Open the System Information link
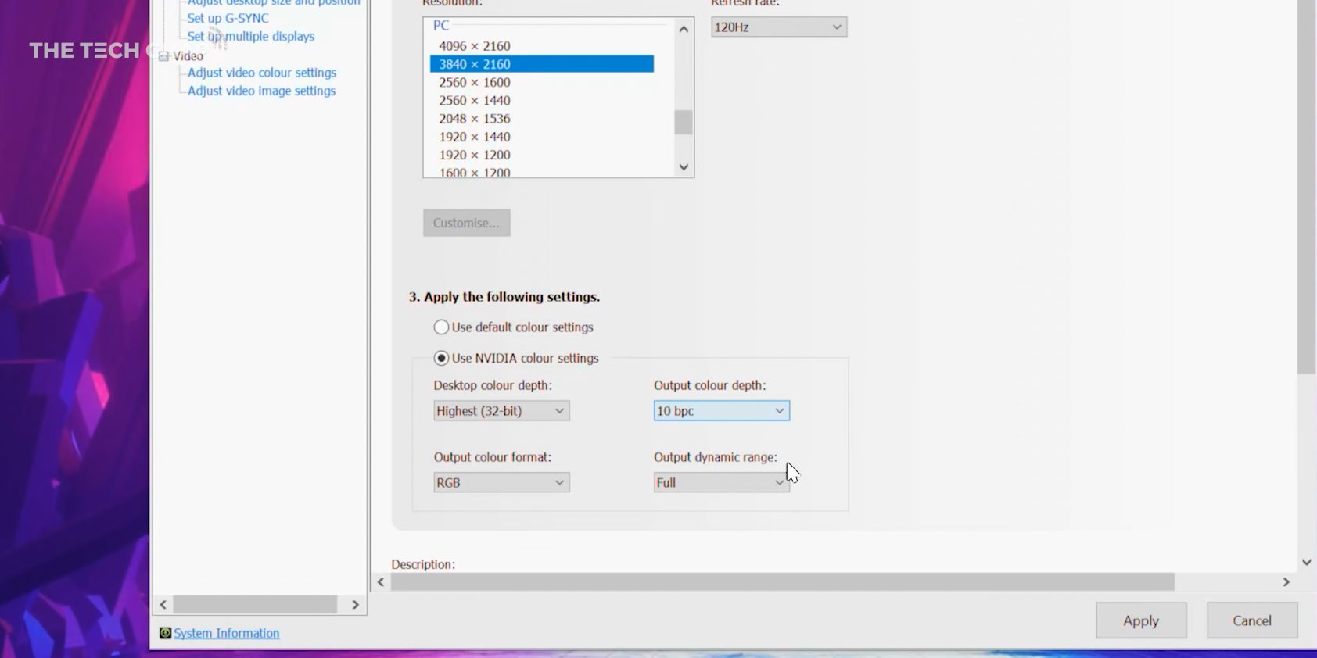The width and height of the screenshot is (1317, 658). click(x=226, y=633)
